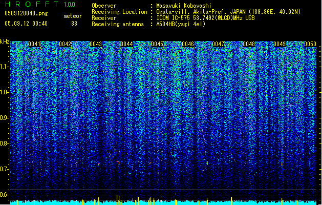The image size is (322, 205).
Task: Click the 0049 time marker
Action: point(280,44)
